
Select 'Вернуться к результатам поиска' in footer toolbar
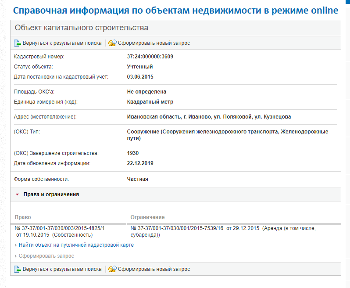click(x=62, y=269)
